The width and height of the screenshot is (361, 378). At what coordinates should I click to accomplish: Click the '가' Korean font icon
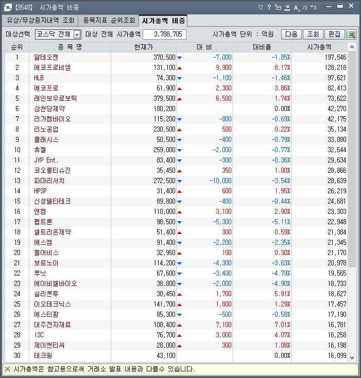(304, 8)
